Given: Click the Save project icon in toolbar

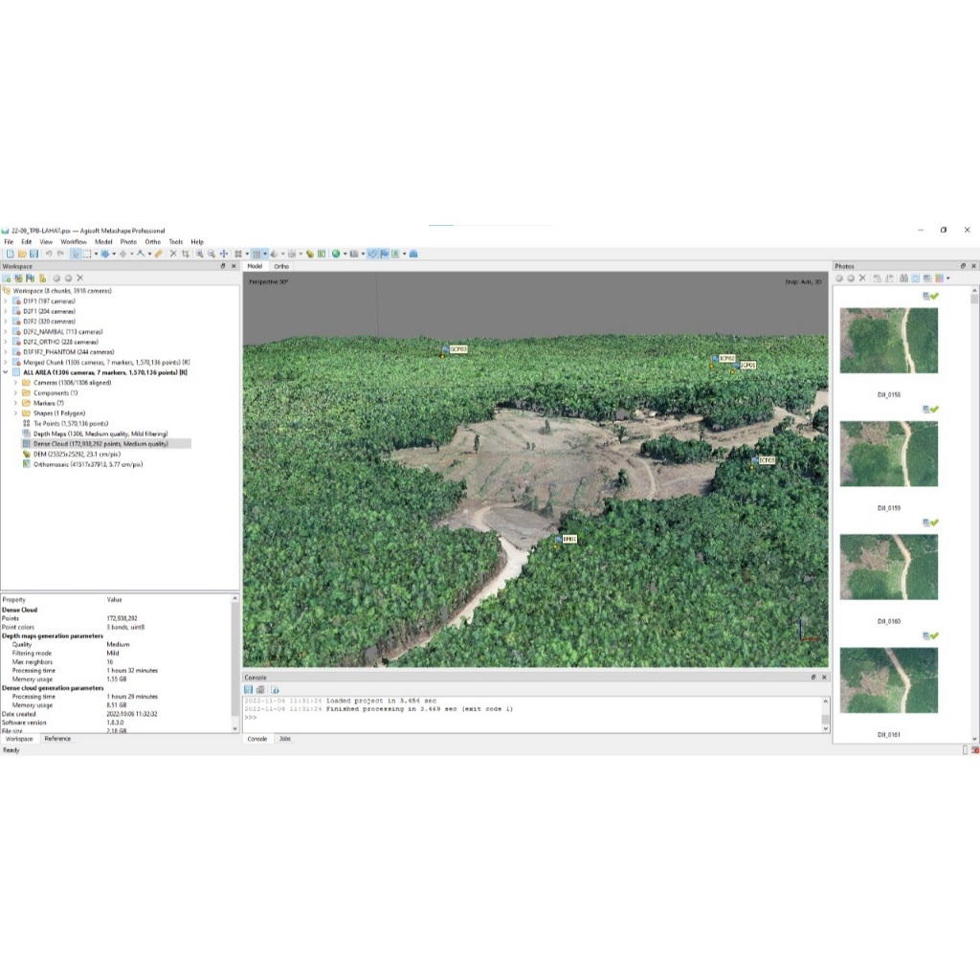Looking at the screenshot, I should tap(33, 254).
